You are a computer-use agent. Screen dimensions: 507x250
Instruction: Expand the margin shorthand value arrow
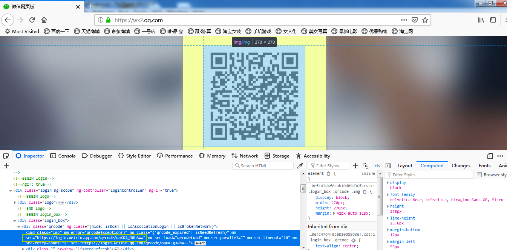[334, 213]
